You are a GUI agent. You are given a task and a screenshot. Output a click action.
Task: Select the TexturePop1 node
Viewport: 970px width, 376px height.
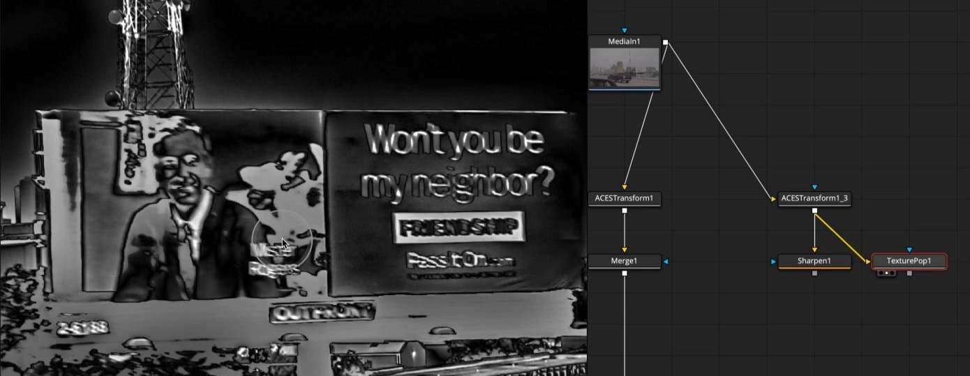coord(909,261)
